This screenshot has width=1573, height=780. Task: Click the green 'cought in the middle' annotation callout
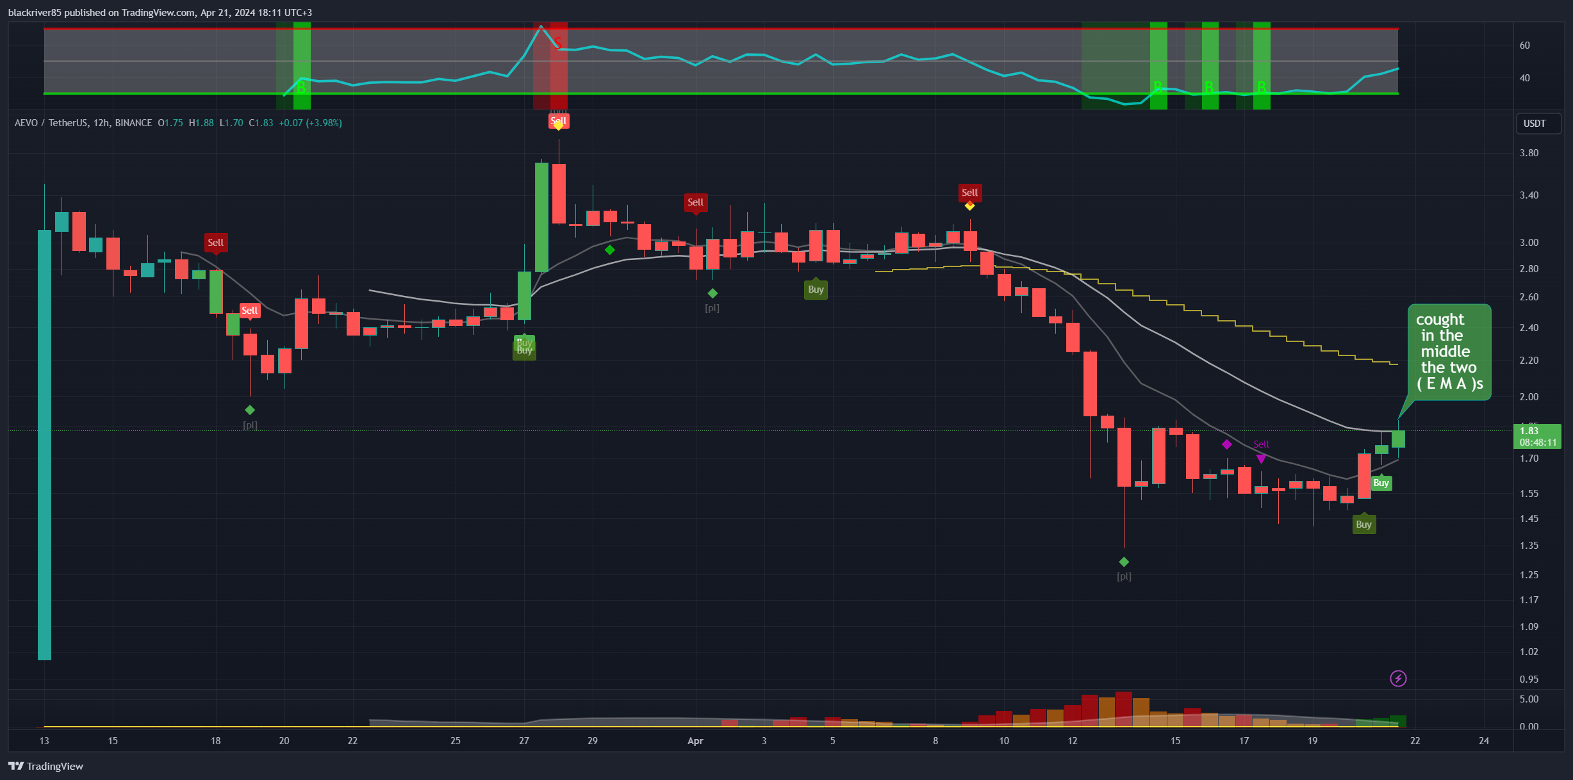point(1449,352)
